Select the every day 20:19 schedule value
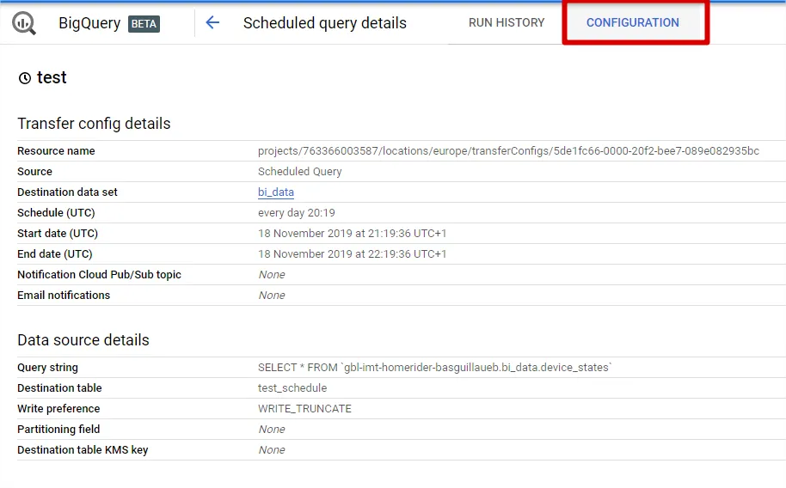The width and height of the screenshot is (786, 488). pyautogui.click(x=296, y=213)
